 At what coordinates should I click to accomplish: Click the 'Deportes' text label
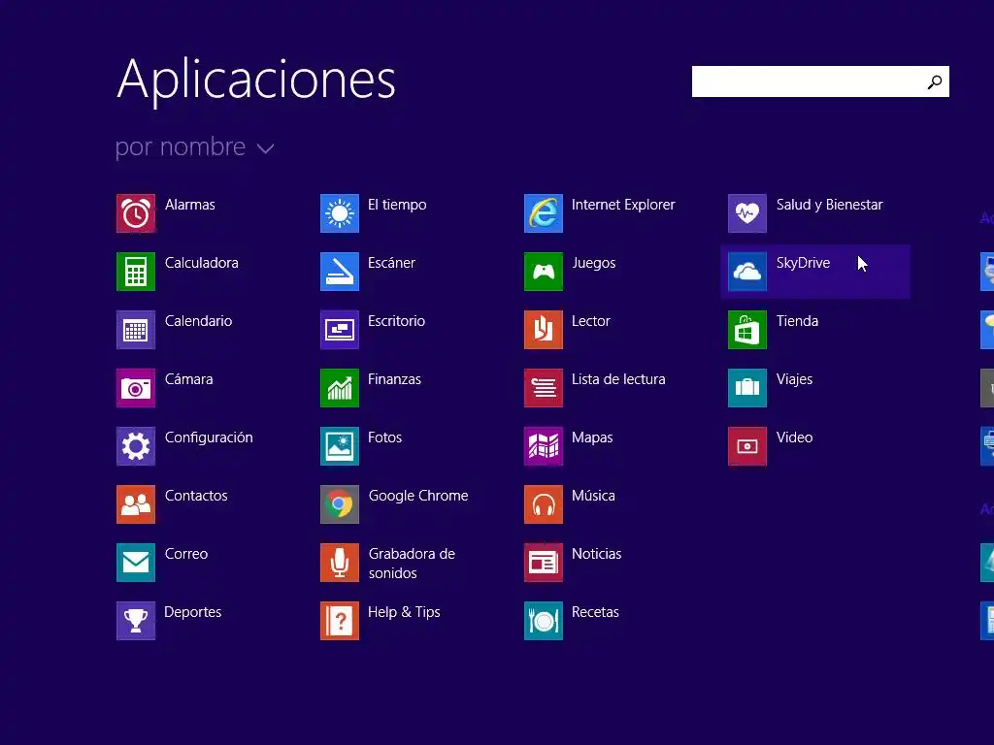coord(193,613)
